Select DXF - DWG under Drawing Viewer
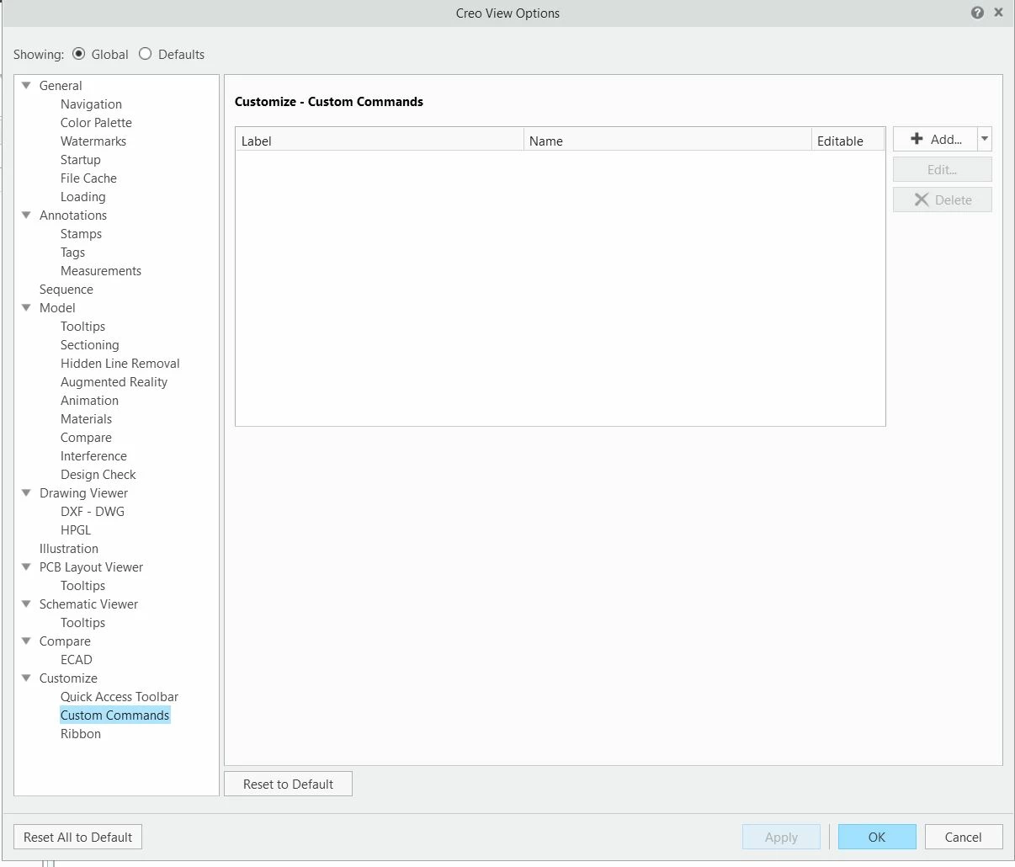Image resolution: width=1015 pixels, height=867 pixels. [93, 511]
